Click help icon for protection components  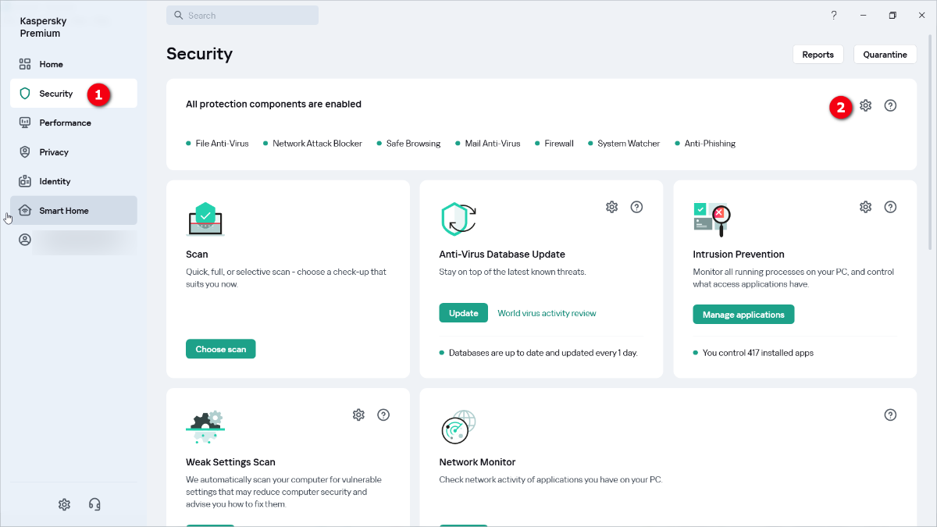tap(890, 105)
